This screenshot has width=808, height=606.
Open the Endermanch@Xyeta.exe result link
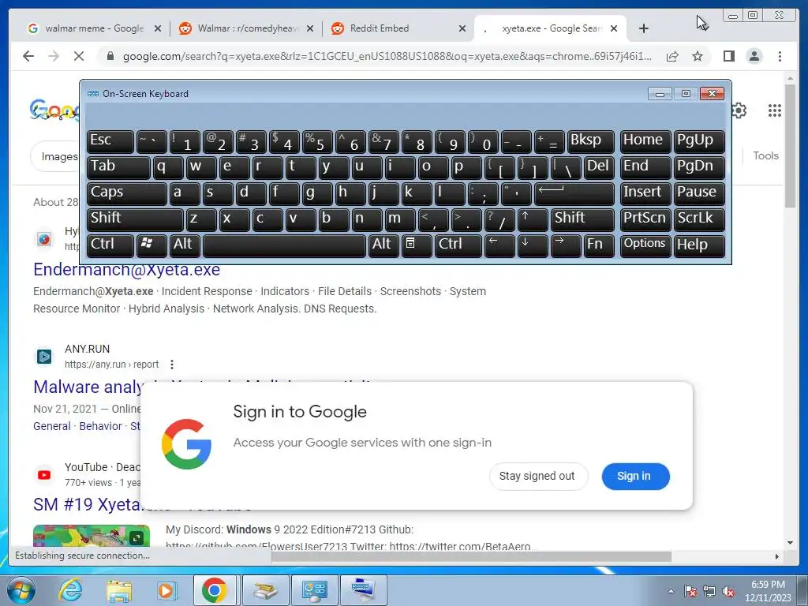[x=127, y=270]
